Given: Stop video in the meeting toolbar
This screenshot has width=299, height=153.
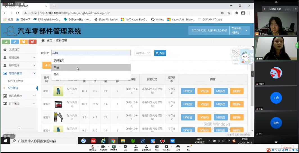Looking at the screenshot, I should pos(103,147).
